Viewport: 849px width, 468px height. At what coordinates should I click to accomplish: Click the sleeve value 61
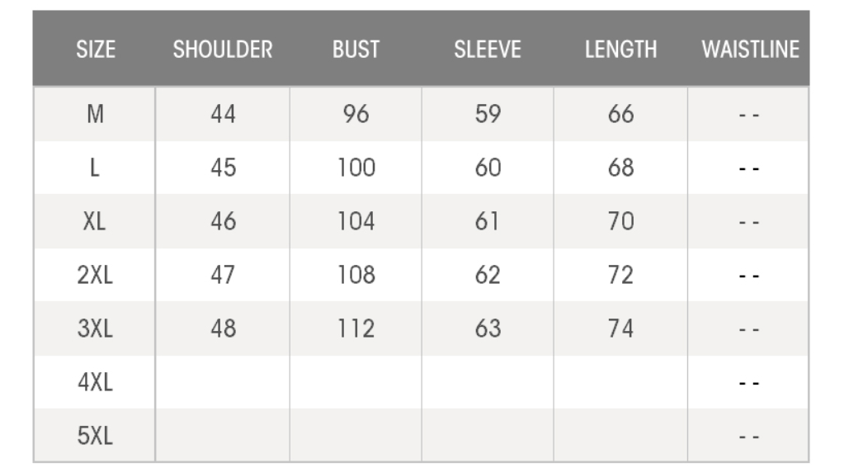488,222
